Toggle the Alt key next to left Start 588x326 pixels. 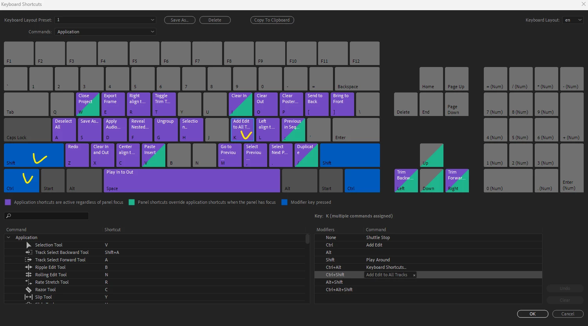[84, 181]
